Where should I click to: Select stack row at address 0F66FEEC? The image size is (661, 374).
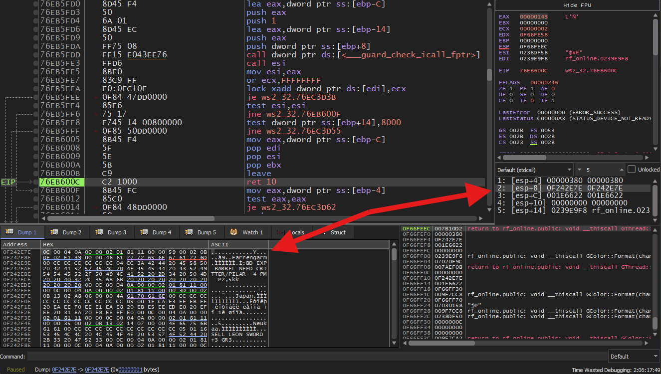[526, 228]
